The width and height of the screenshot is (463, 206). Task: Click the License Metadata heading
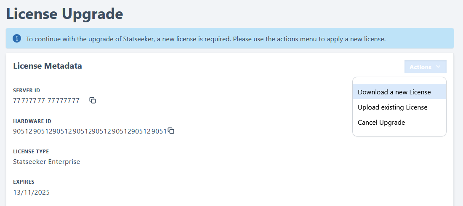point(48,66)
